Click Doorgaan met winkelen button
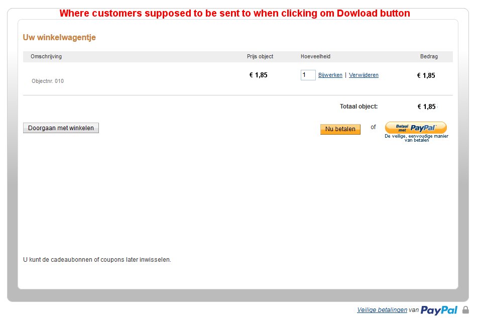Screen dimensions: 480x318 (x=61, y=128)
